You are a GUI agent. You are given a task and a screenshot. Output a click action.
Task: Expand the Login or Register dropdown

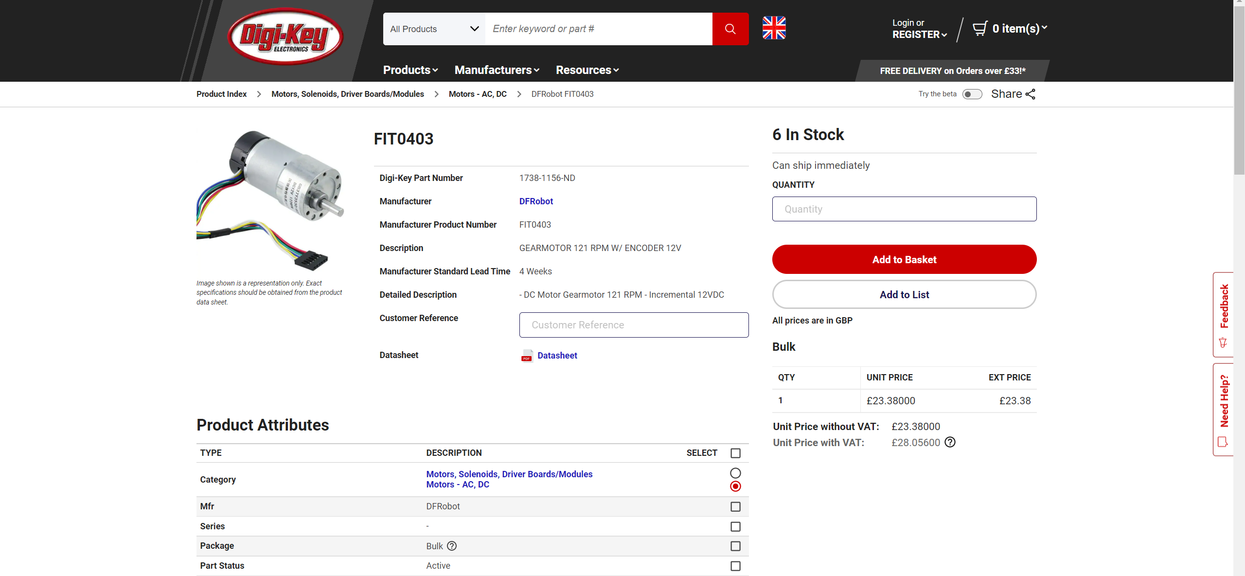919,29
